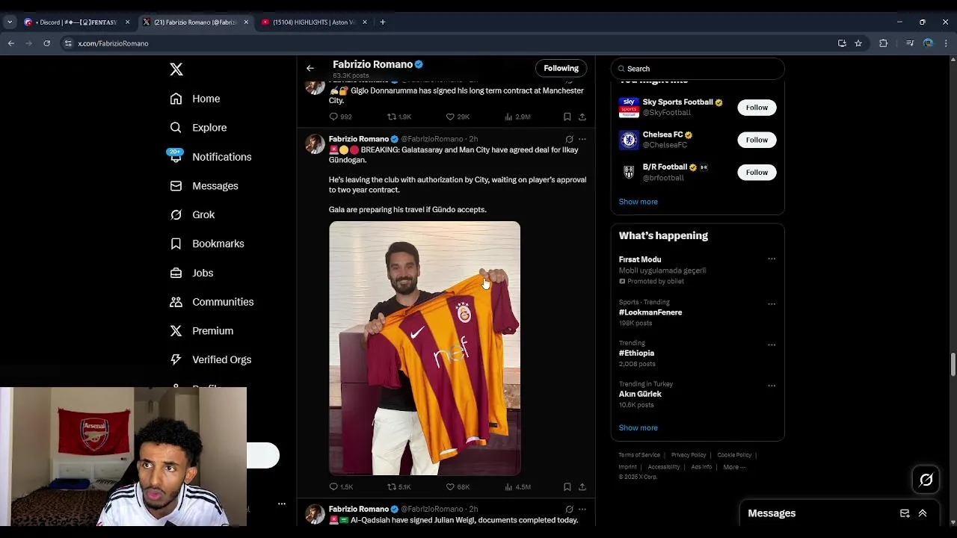Open Messages in the left sidebar
Viewport: 957px width, 538px height.
tap(203, 186)
